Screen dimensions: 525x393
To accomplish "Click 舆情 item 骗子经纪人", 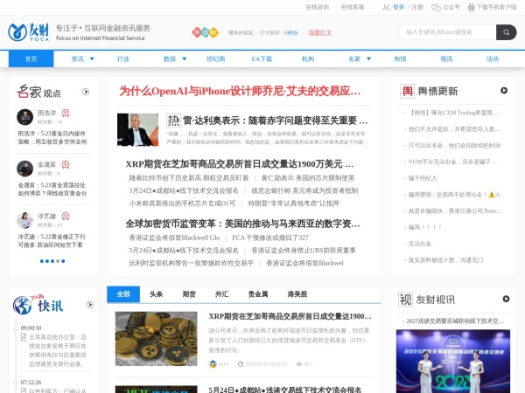I will (423, 178).
